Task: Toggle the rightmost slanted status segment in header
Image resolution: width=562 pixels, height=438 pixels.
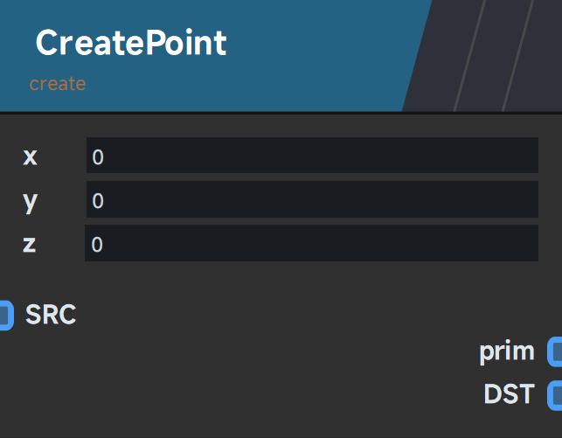Action: click(544, 55)
